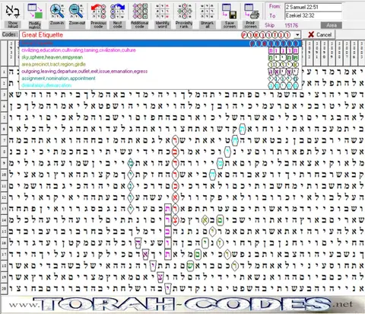Click the Proximity rank label button

pos(184,24)
